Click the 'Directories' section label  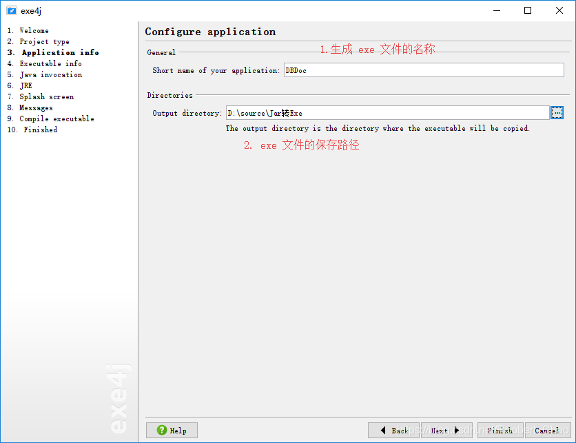(169, 96)
